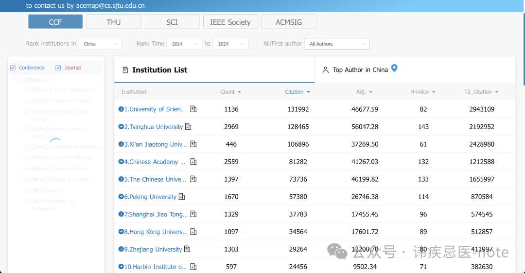This screenshot has height=273, width=525.
Task: Click the Institution column header
Action: pos(134,92)
